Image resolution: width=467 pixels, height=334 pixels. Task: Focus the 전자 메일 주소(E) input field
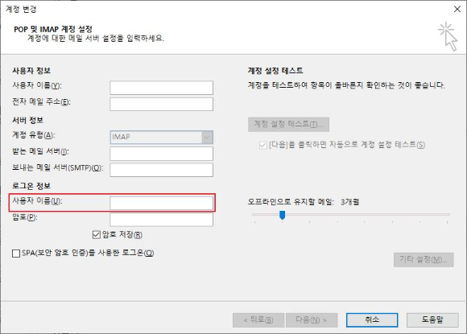[x=161, y=104]
